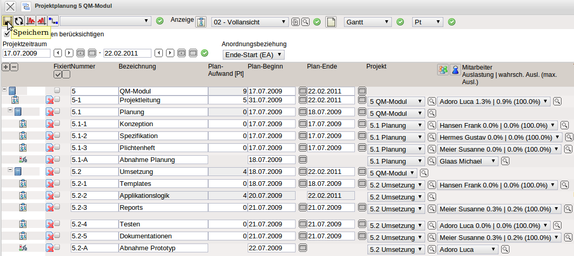The height and width of the screenshot is (256, 574).
Task: Toggle the 'berücksichtigen' checkbox below the toolbar
Action: (7, 34)
